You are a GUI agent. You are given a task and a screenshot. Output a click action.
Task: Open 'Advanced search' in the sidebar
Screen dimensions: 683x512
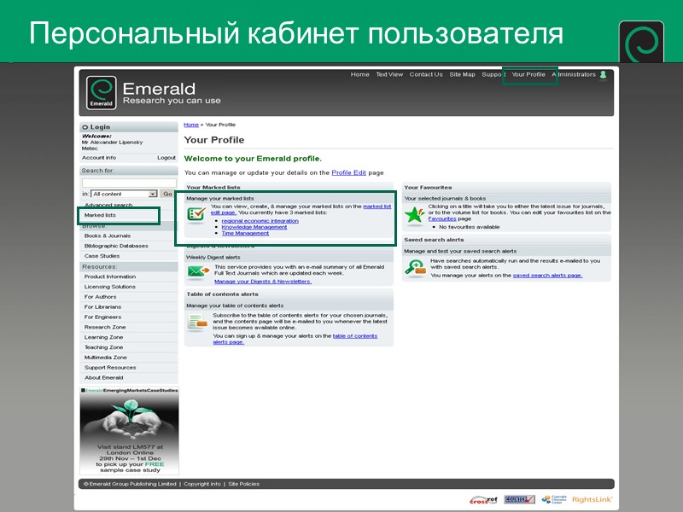click(109, 205)
